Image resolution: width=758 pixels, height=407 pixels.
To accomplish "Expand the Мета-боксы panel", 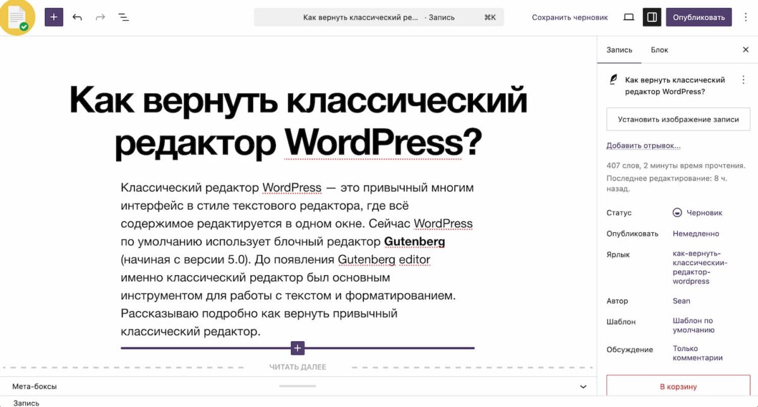I will pos(583,386).
